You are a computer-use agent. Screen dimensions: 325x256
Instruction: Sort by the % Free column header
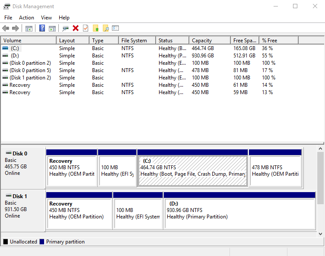(x=279, y=41)
